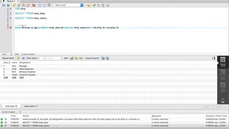Click the error marker on line 9

[10, 28]
